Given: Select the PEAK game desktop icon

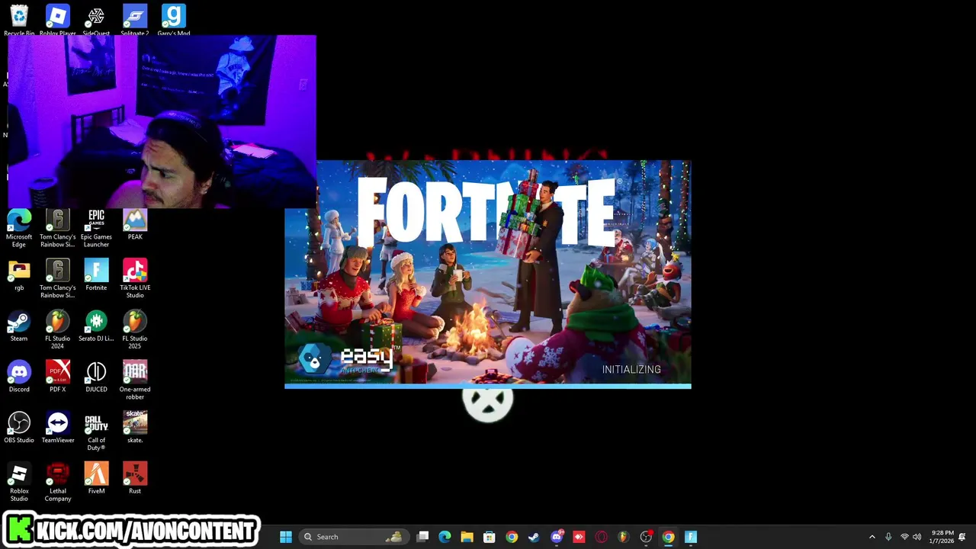Looking at the screenshot, I should pos(135,225).
